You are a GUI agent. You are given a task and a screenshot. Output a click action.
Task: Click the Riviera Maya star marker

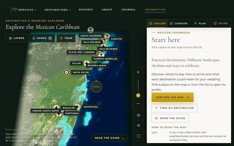[86, 63]
